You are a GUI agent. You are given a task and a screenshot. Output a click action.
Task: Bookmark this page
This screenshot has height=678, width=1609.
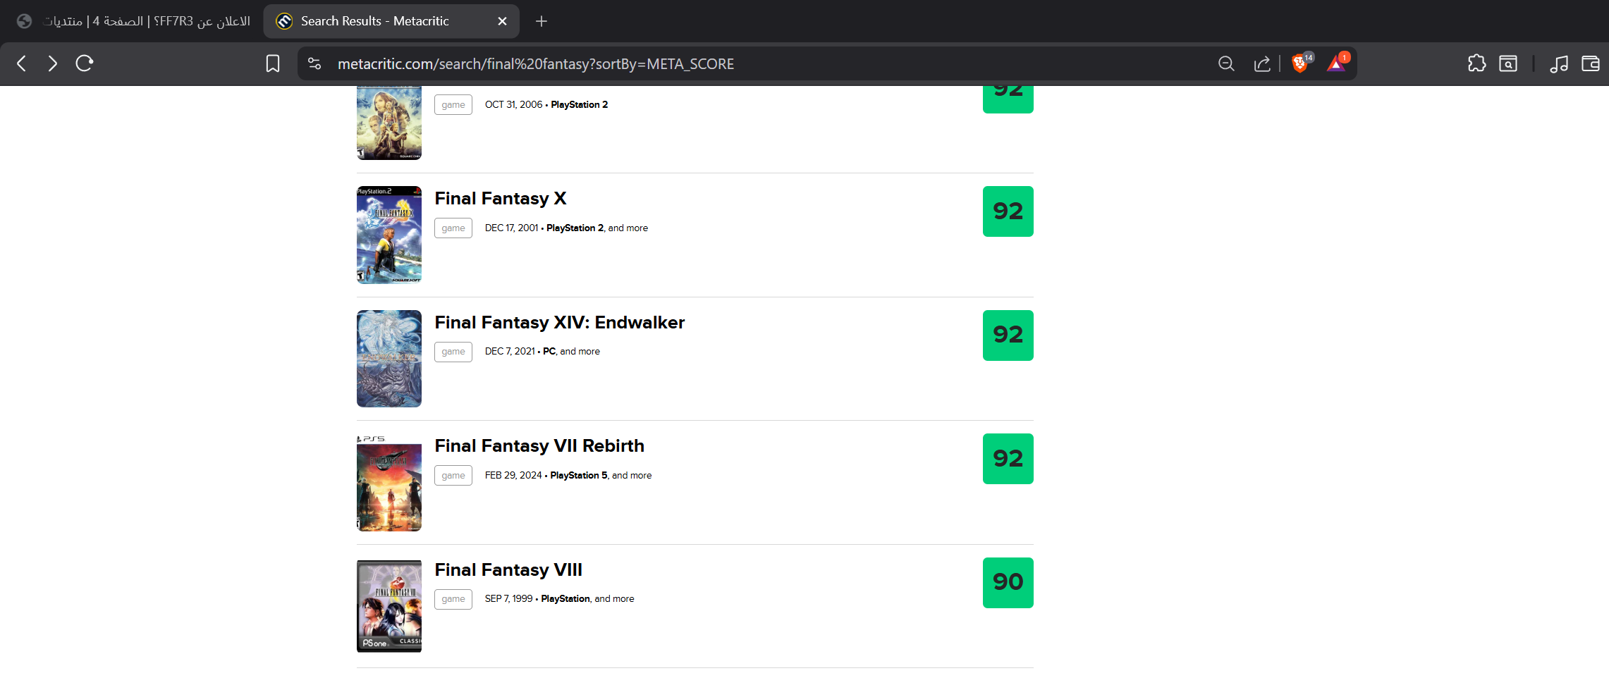coord(273,63)
